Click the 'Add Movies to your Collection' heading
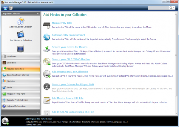179x127 pixels. pos(65,15)
